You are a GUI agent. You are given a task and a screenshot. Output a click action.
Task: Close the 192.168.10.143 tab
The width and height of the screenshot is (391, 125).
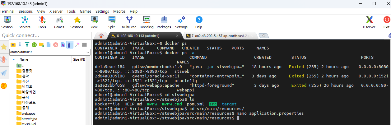(x=177, y=35)
